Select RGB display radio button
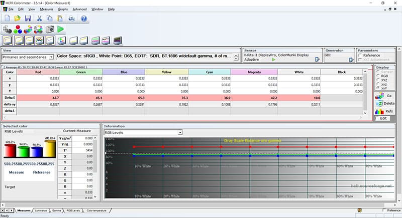 click(x=378, y=76)
